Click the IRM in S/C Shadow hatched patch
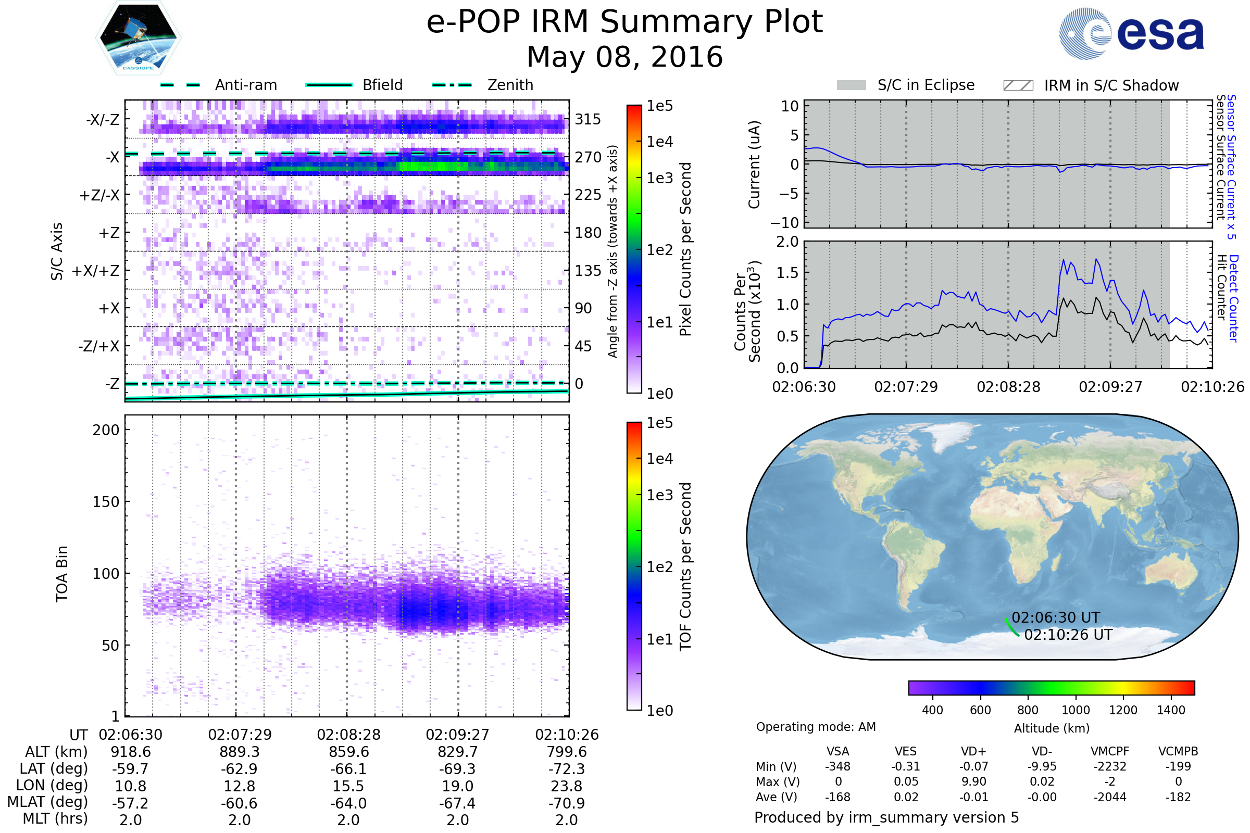1250x833 pixels. (x=1018, y=85)
